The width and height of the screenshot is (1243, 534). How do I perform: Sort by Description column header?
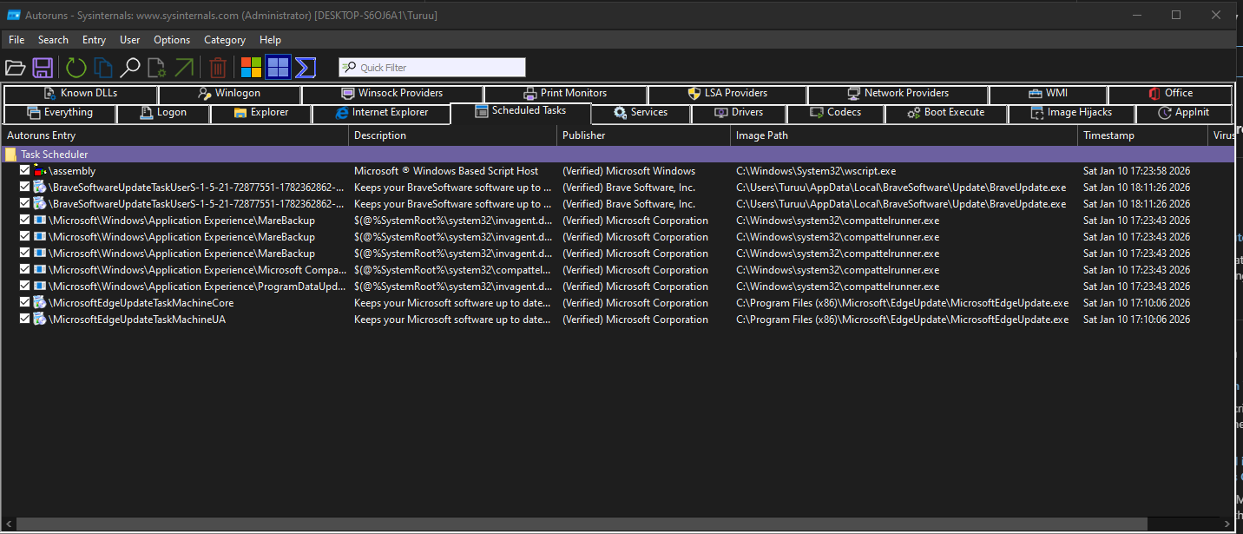tap(452, 135)
